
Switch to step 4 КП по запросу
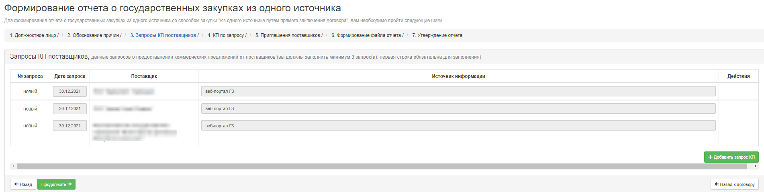226,35
